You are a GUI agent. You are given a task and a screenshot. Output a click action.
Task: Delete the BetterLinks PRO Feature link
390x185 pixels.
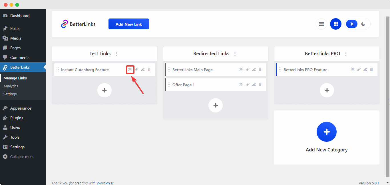[x=371, y=69]
